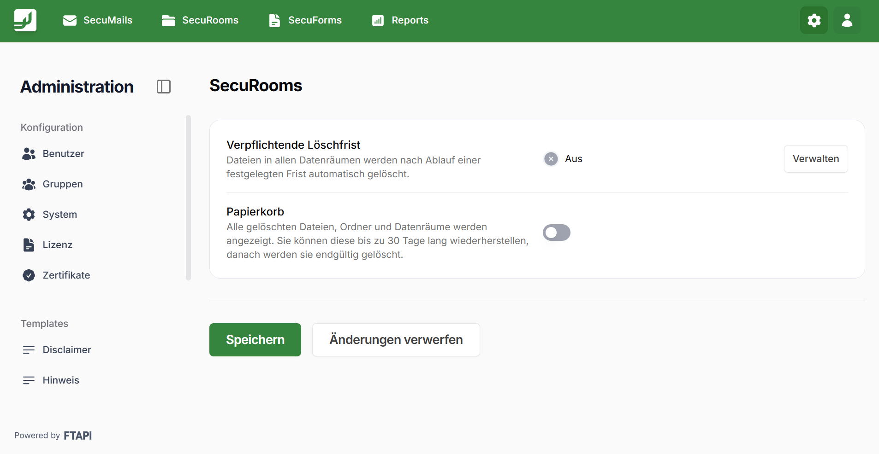Discard changes via Änderungen verwerfen
Viewport: 879px width, 454px height.
coord(396,340)
